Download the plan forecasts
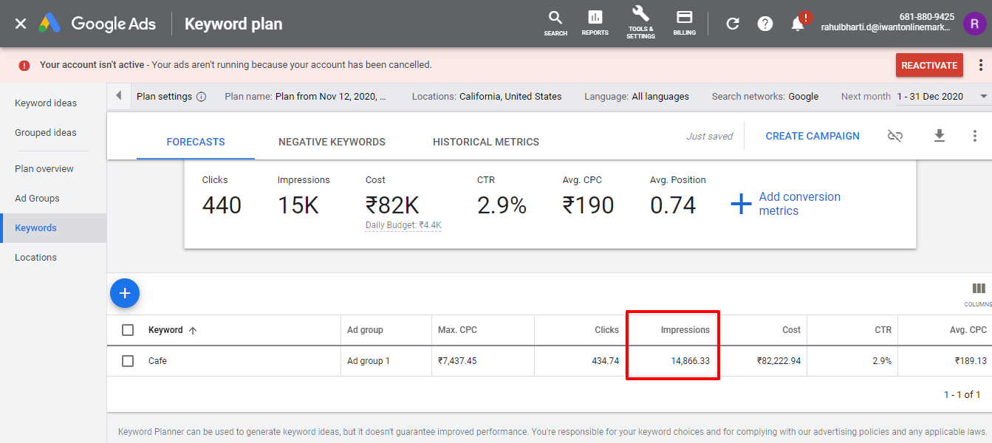 click(940, 136)
